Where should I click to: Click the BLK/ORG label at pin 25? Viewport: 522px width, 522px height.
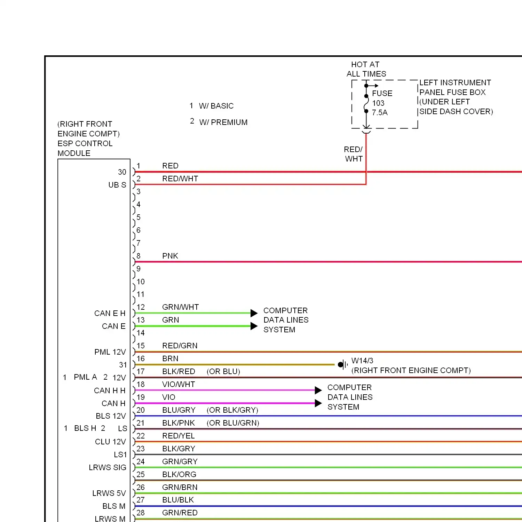[x=179, y=474]
